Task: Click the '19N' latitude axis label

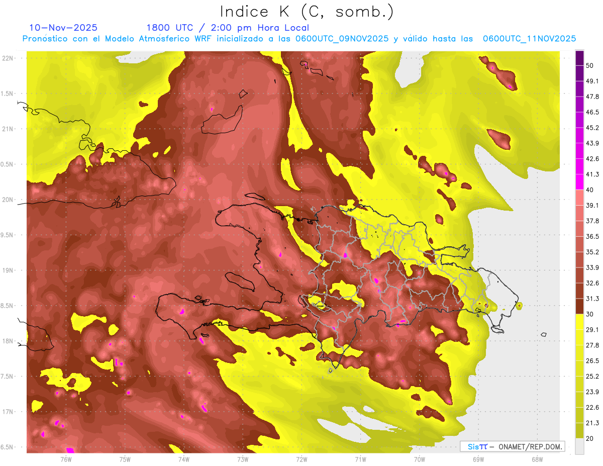Action: point(8,270)
